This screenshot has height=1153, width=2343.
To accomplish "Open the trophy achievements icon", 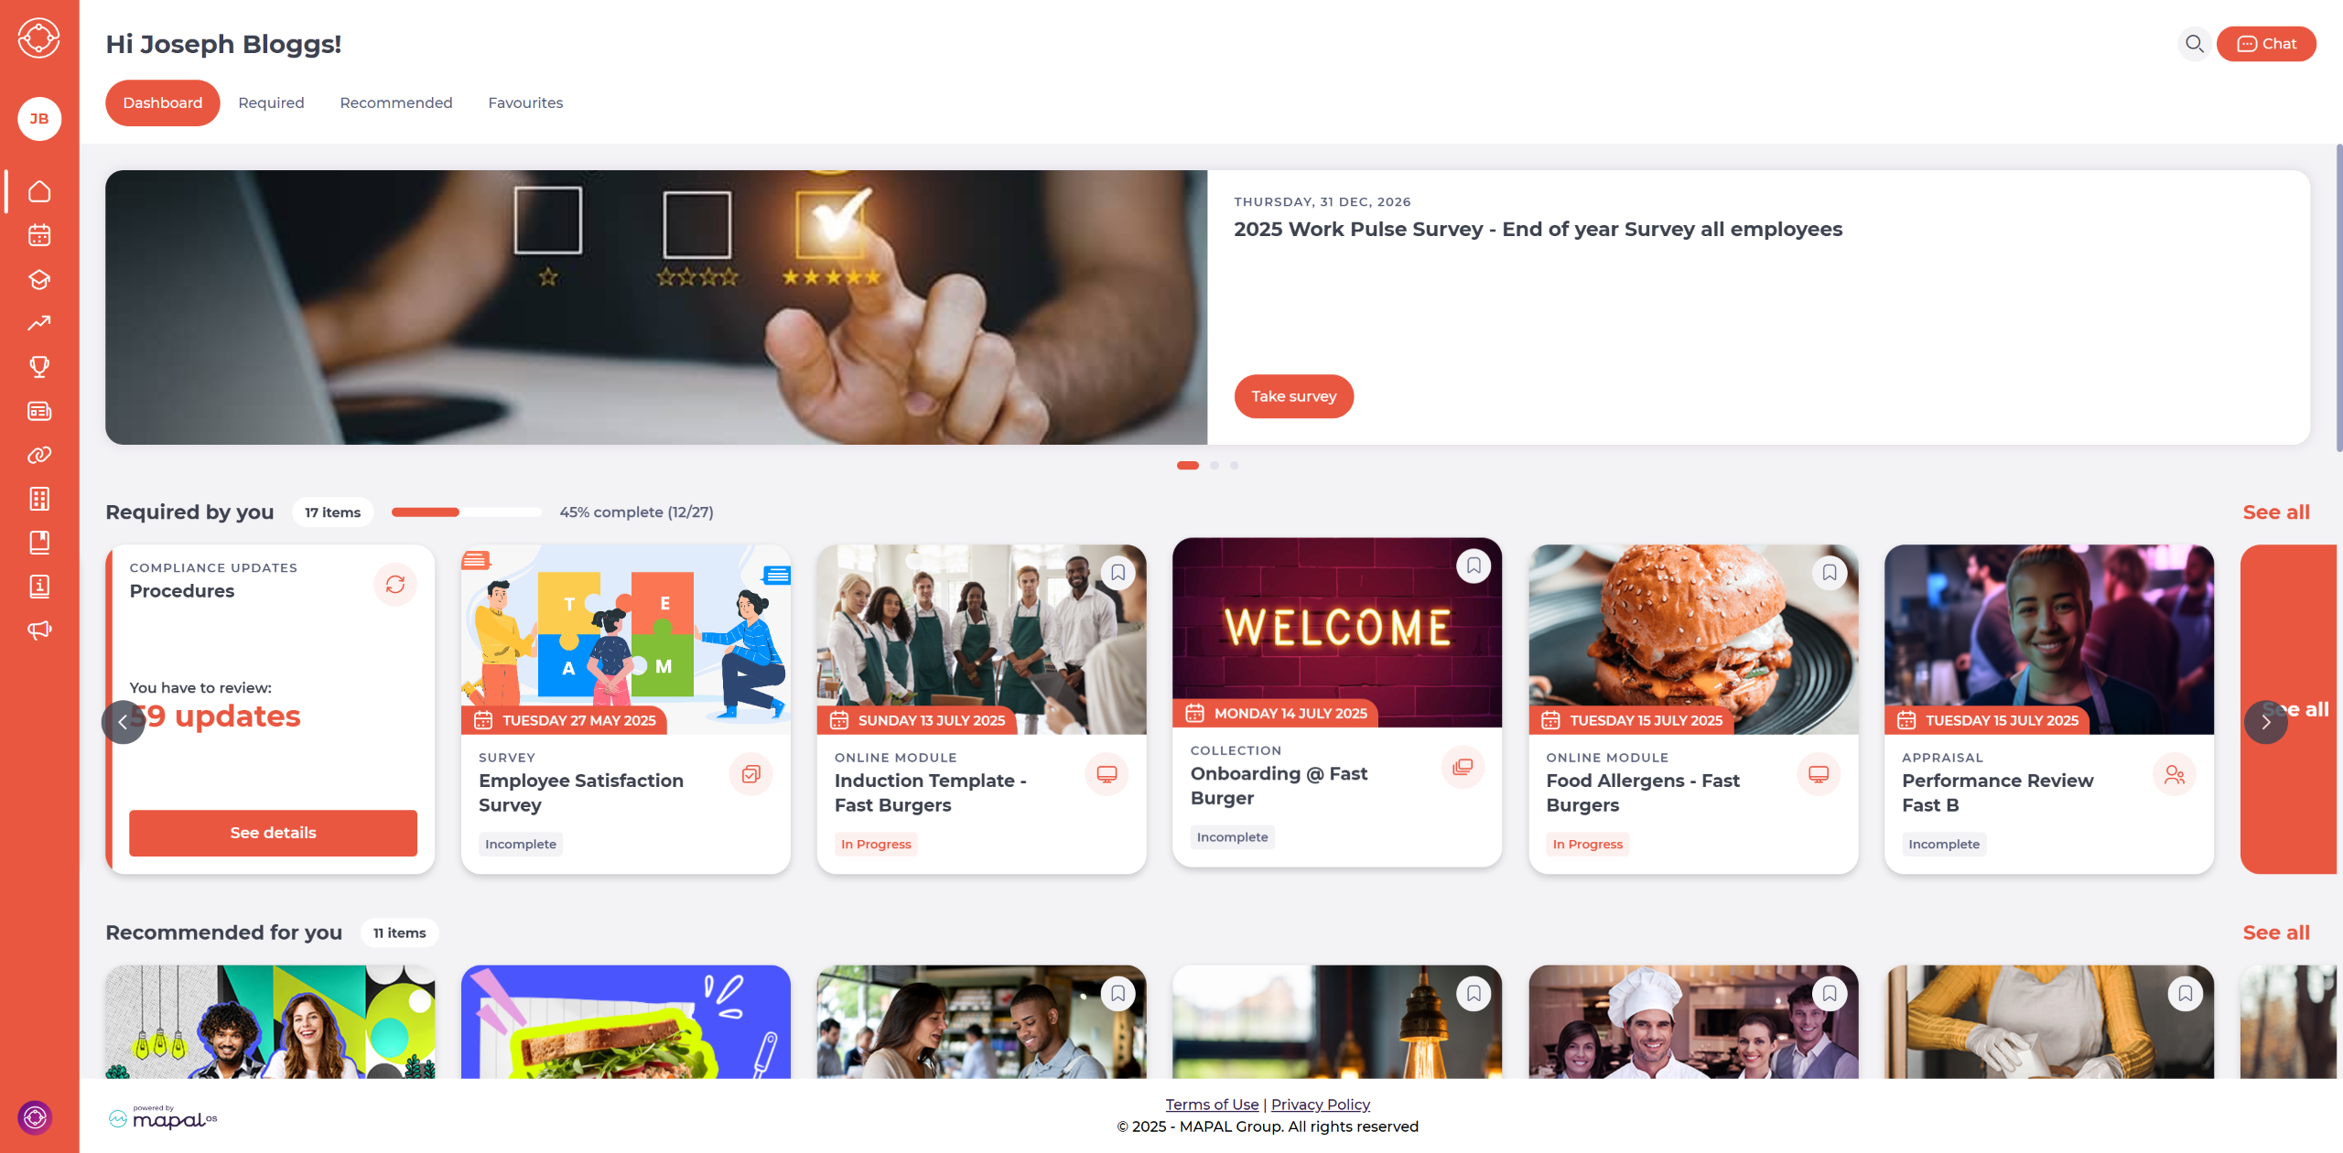I will tap(39, 367).
